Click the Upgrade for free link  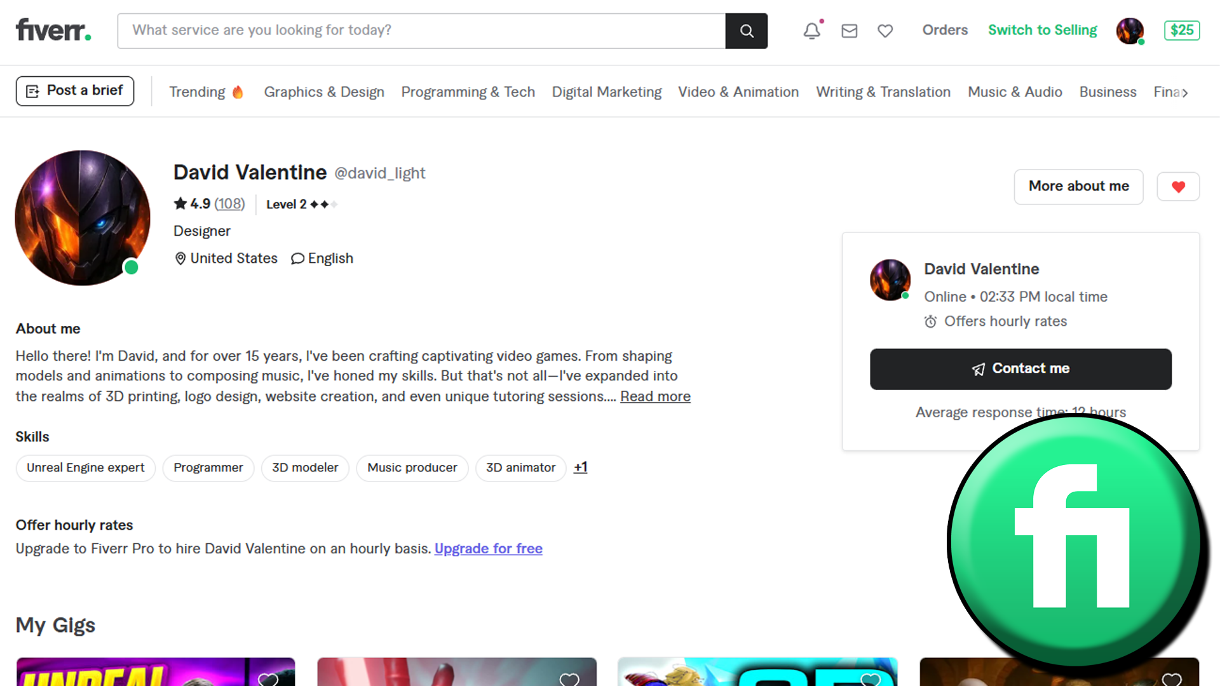[x=488, y=549]
